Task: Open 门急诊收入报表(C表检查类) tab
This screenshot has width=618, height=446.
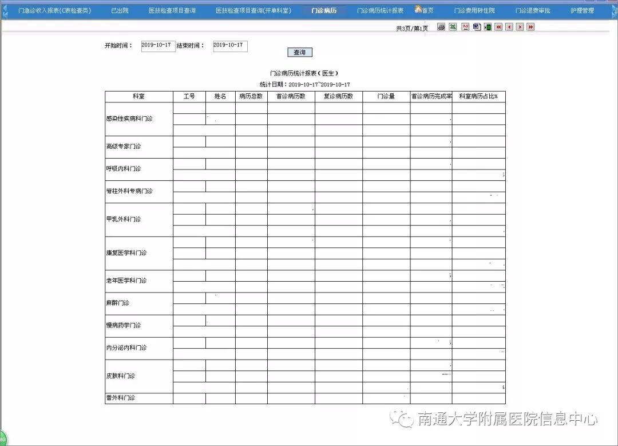Action: pyautogui.click(x=55, y=11)
